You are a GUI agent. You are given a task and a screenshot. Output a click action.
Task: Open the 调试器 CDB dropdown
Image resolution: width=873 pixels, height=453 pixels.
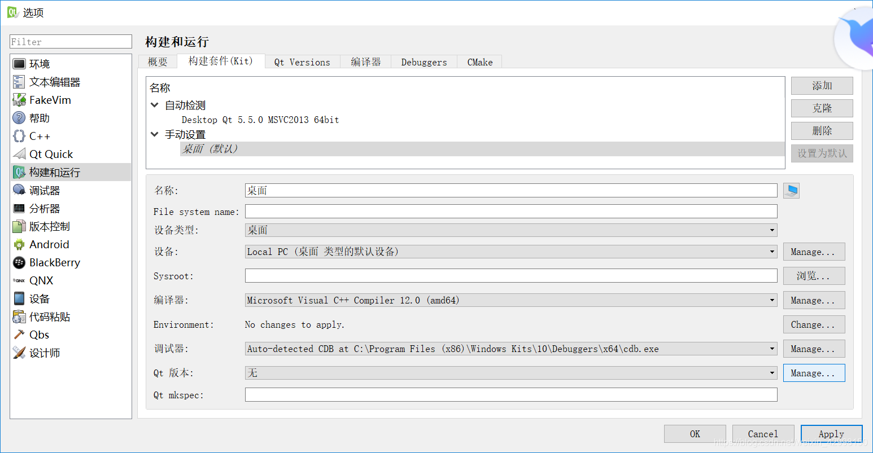pos(511,349)
